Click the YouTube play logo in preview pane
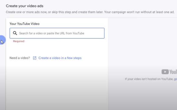Viewport: 177px width, 110px height. coord(165,72)
